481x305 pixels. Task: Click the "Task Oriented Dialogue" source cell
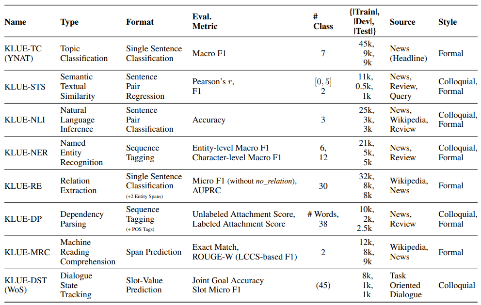tap(405, 285)
